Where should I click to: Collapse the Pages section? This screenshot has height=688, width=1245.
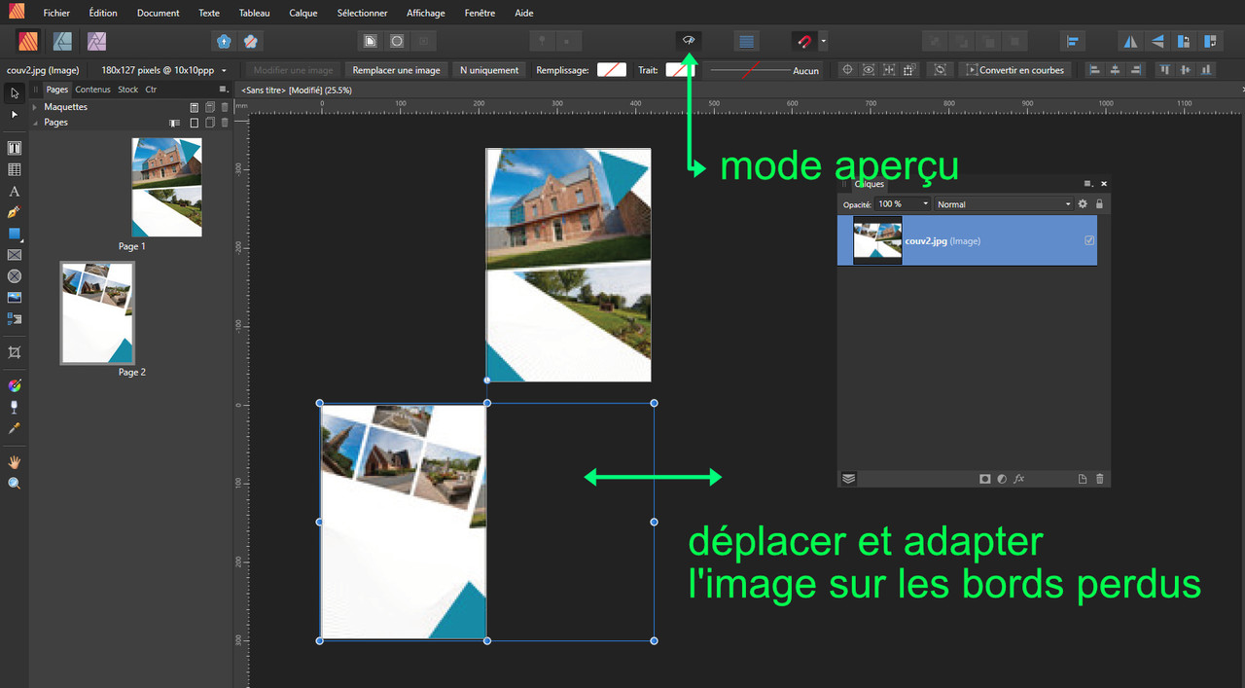[35, 123]
